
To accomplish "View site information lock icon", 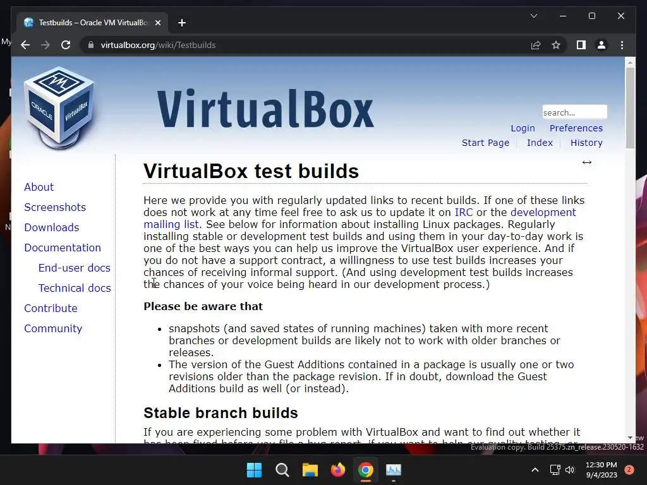I will [91, 45].
